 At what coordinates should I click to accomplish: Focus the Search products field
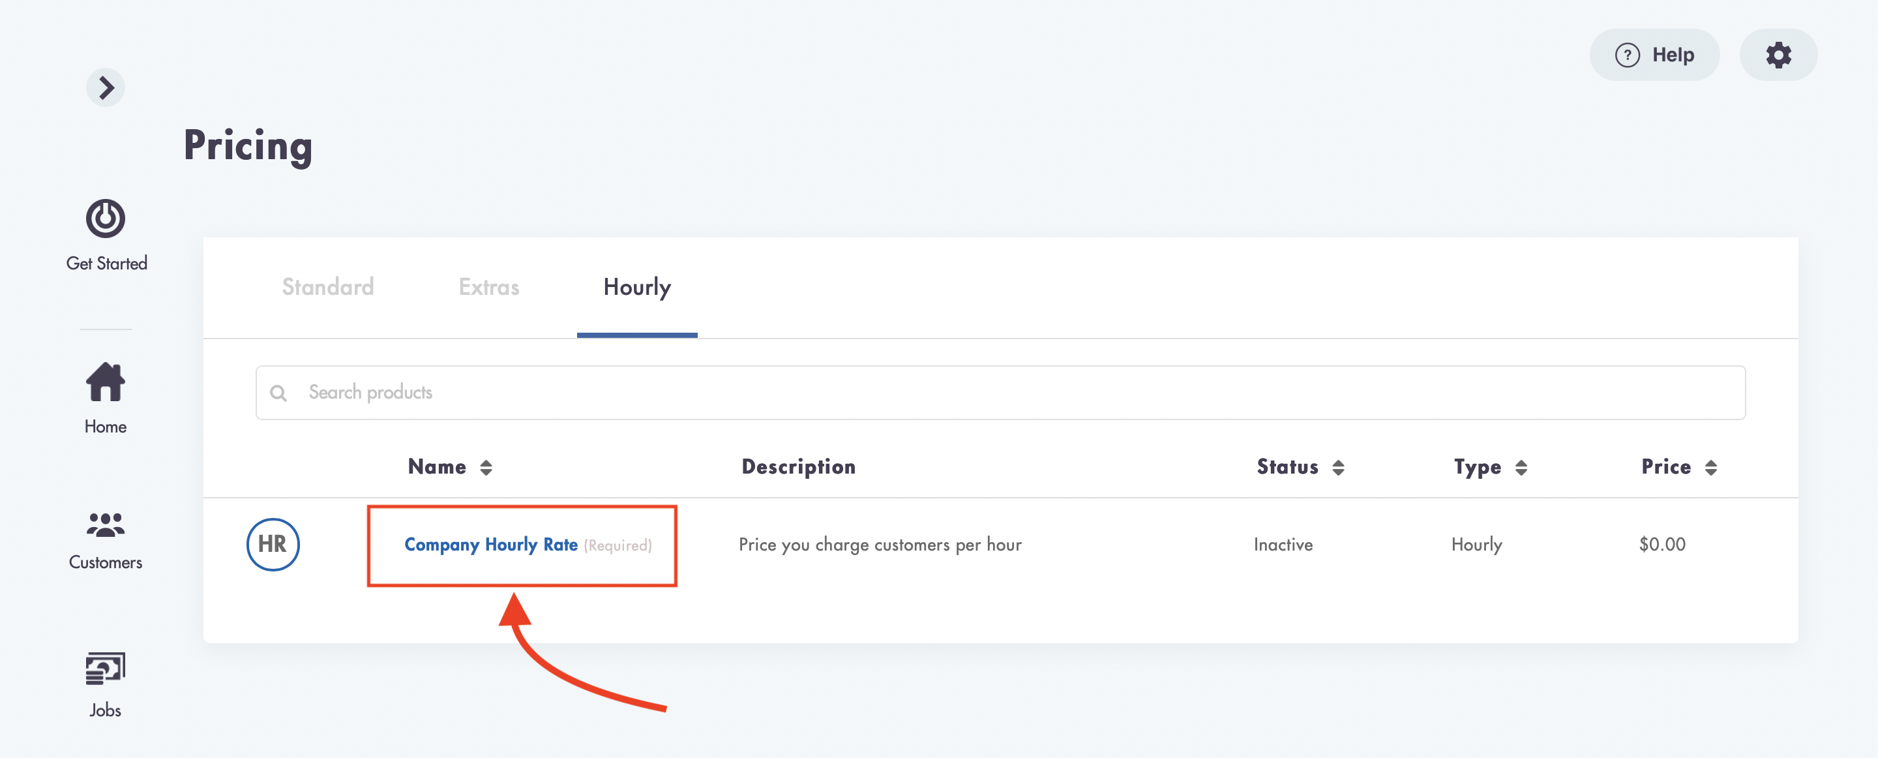(1000, 393)
